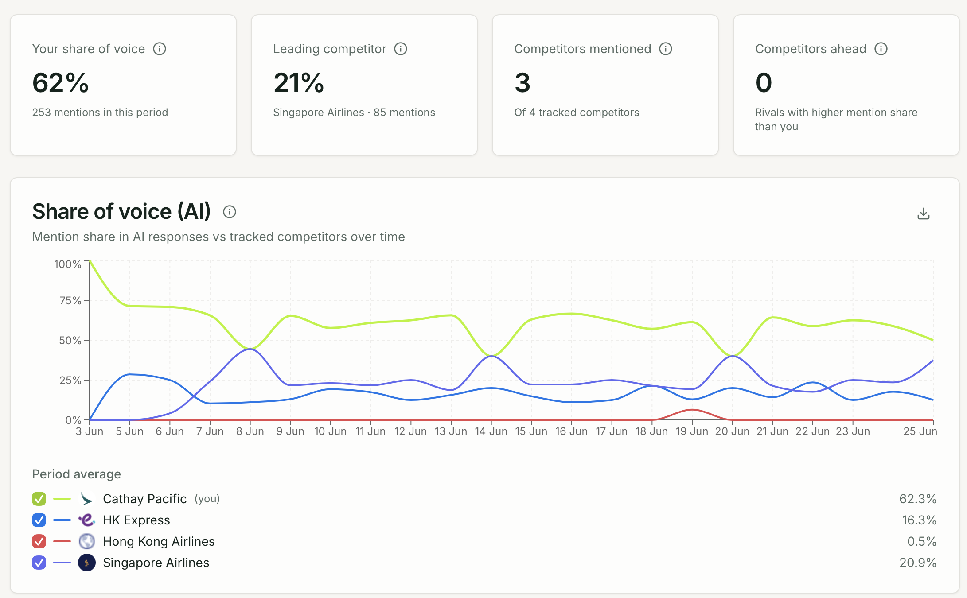Click the 3 Jun x-axis label
Viewport: 967px width, 598px height.
[x=90, y=431]
